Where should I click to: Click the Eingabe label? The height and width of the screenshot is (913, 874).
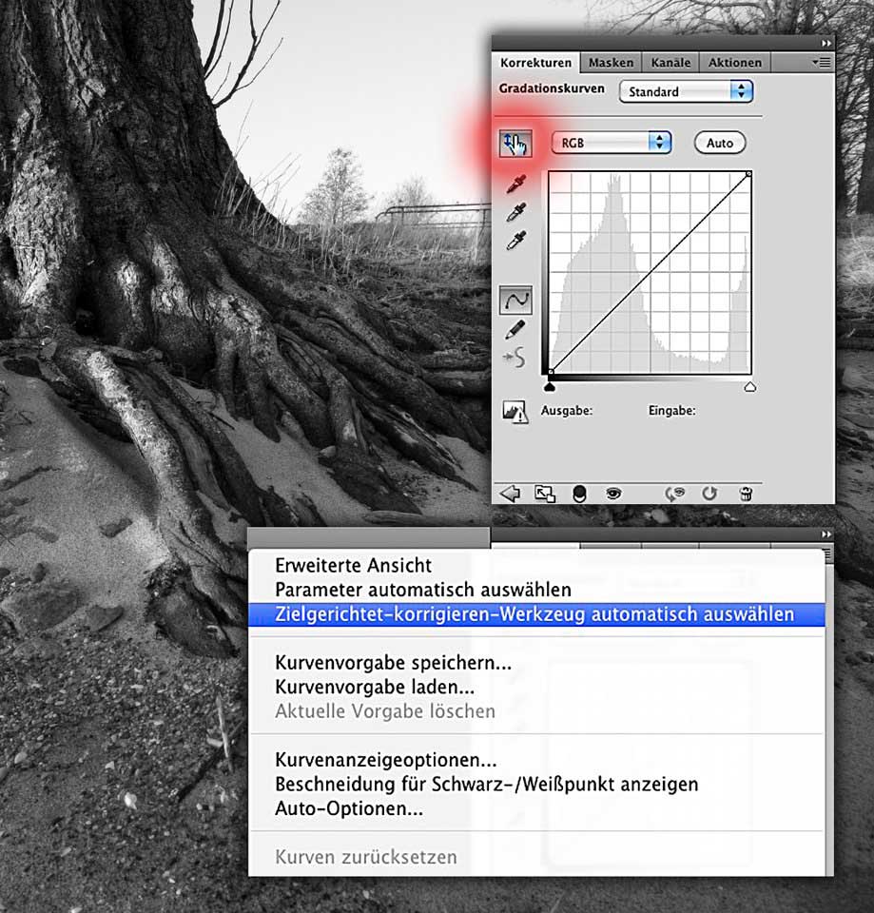[x=672, y=411]
